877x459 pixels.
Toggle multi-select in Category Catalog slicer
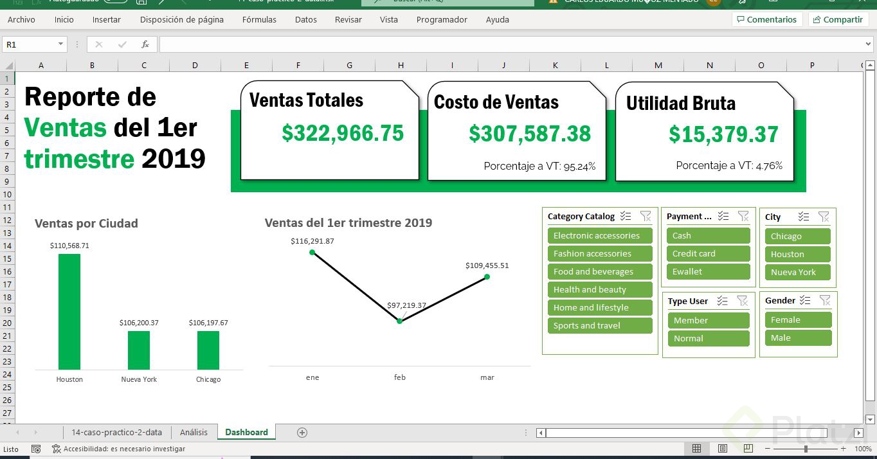click(x=626, y=217)
